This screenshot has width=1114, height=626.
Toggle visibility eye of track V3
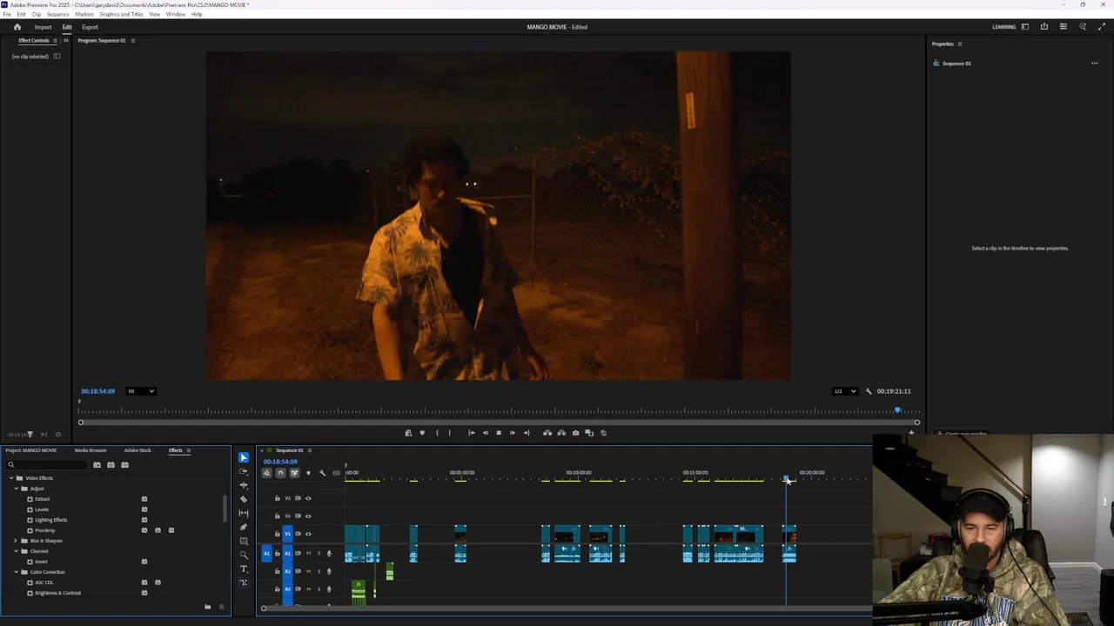[x=308, y=498]
